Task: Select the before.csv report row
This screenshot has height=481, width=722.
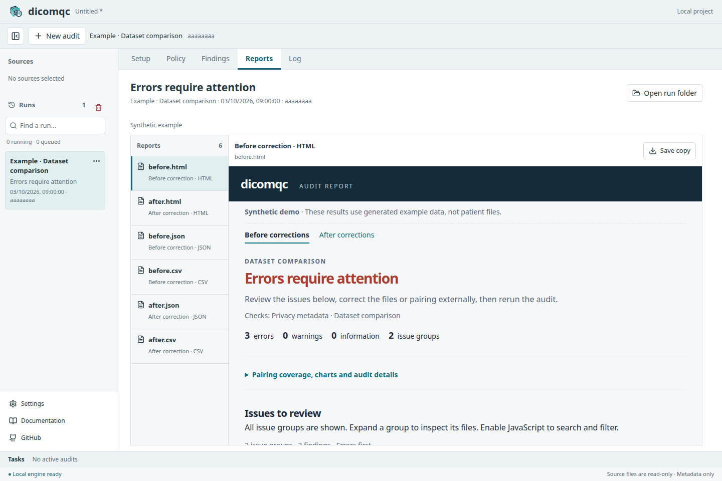Action: [x=179, y=277]
